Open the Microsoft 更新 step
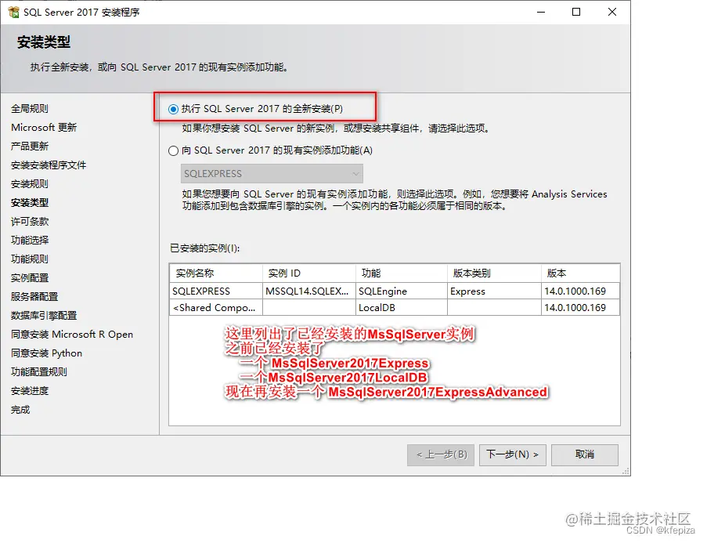 pos(44,127)
